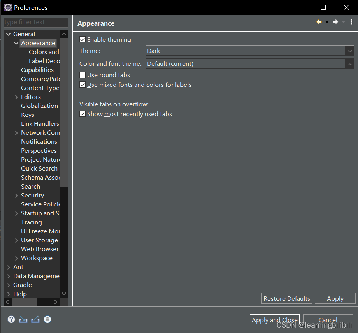Click the import preferences icon
The image size is (358, 333).
tap(23, 319)
